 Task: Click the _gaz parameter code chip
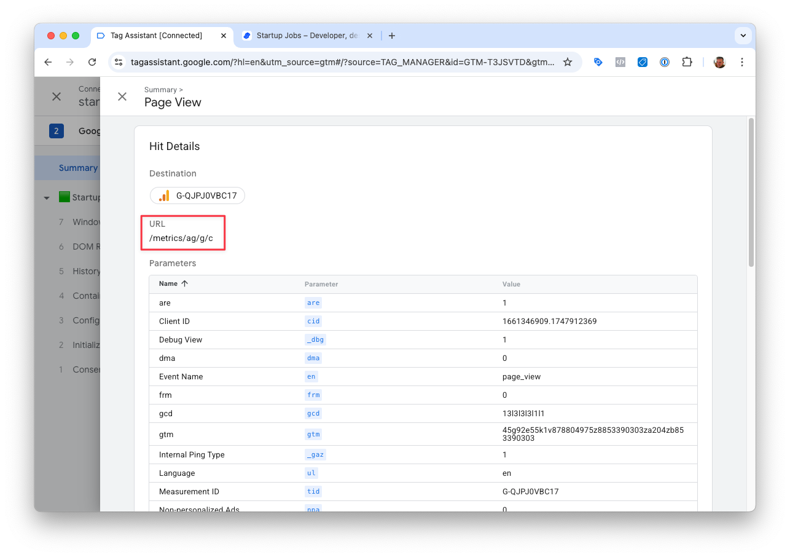click(x=315, y=454)
